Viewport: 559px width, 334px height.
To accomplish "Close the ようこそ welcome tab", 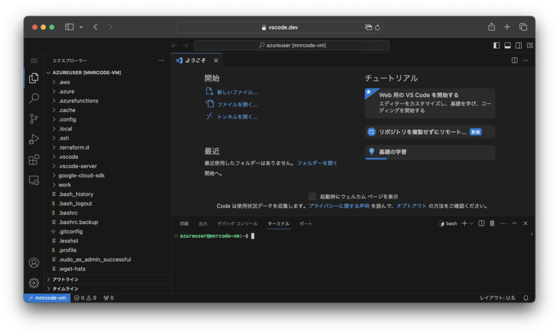I will 216,61.
